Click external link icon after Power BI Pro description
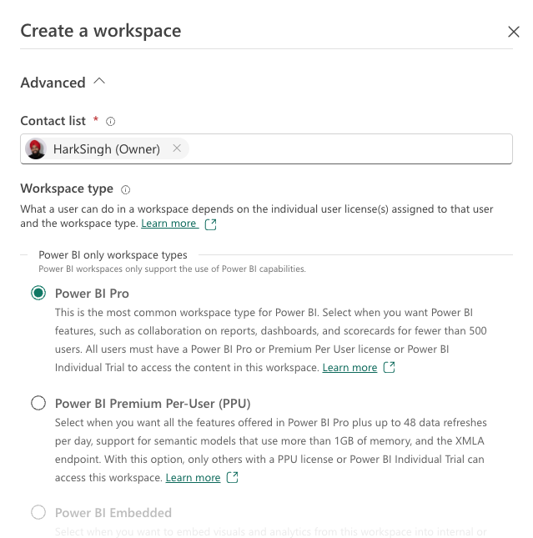533x538 pixels. coord(389,367)
